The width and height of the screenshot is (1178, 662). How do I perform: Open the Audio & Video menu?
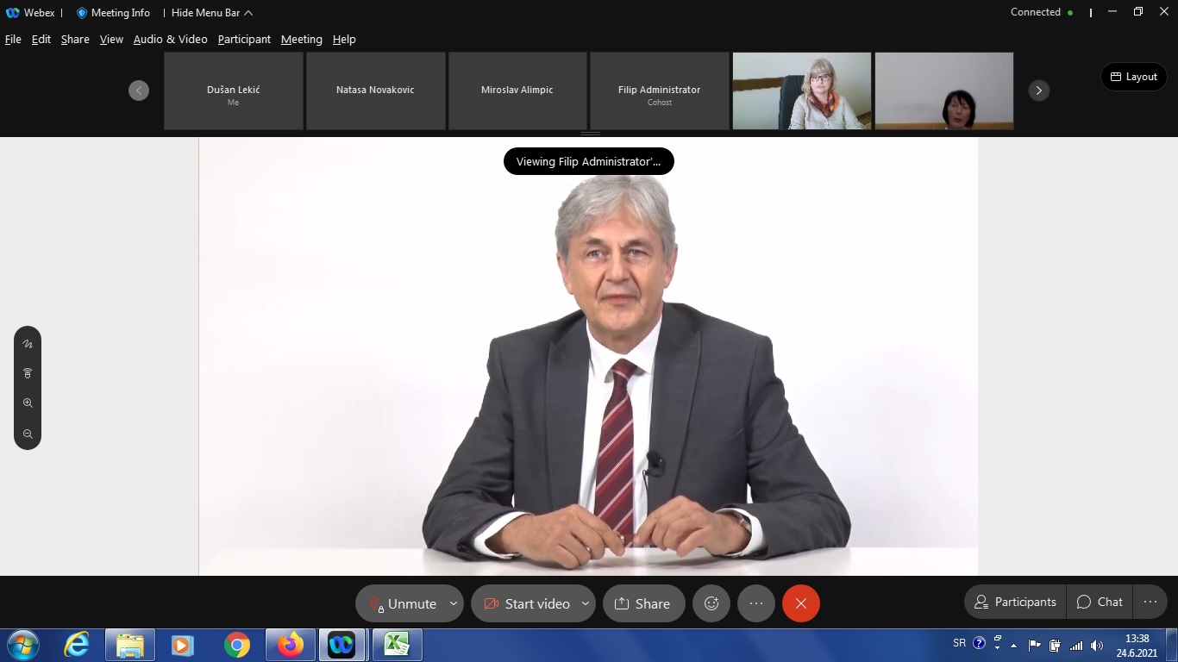[x=170, y=39]
